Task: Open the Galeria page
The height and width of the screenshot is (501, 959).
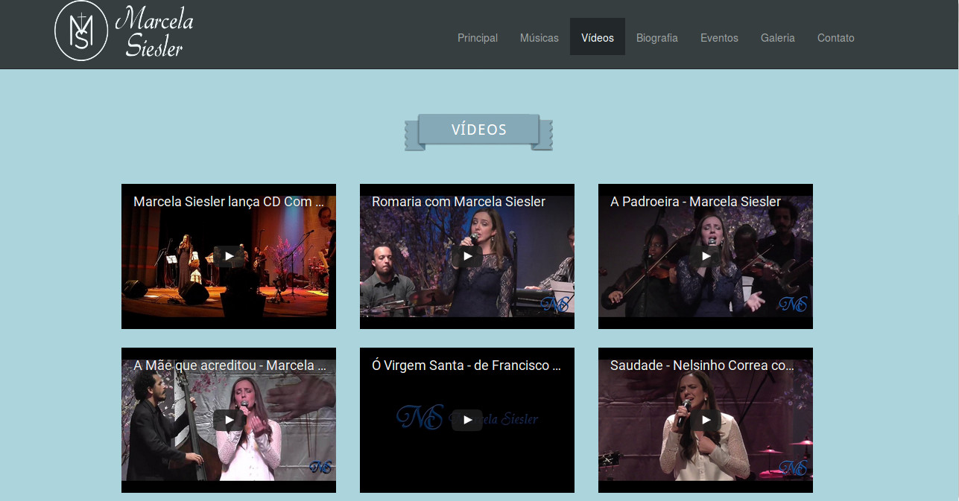Action: (778, 37)
